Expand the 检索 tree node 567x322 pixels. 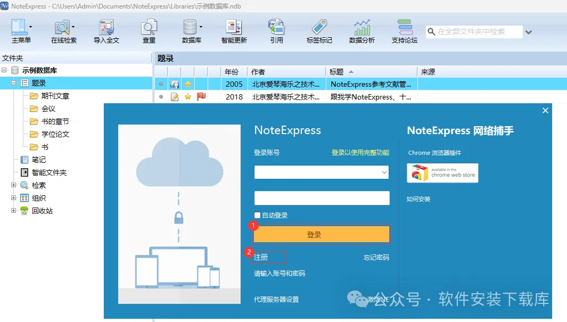tap(13, 185)
